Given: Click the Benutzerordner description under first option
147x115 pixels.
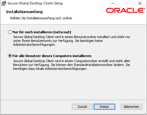Looking at the screenshot, I should click(x=72, y=41).
